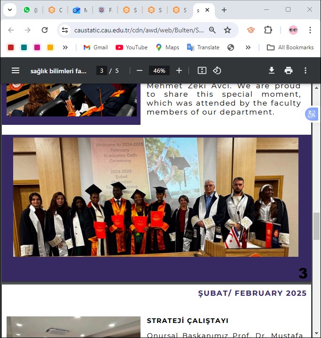The width and height of the screenshot is (321, 338).
Task: Expand the tab search dropdown arrow
Action: [9, 10]
